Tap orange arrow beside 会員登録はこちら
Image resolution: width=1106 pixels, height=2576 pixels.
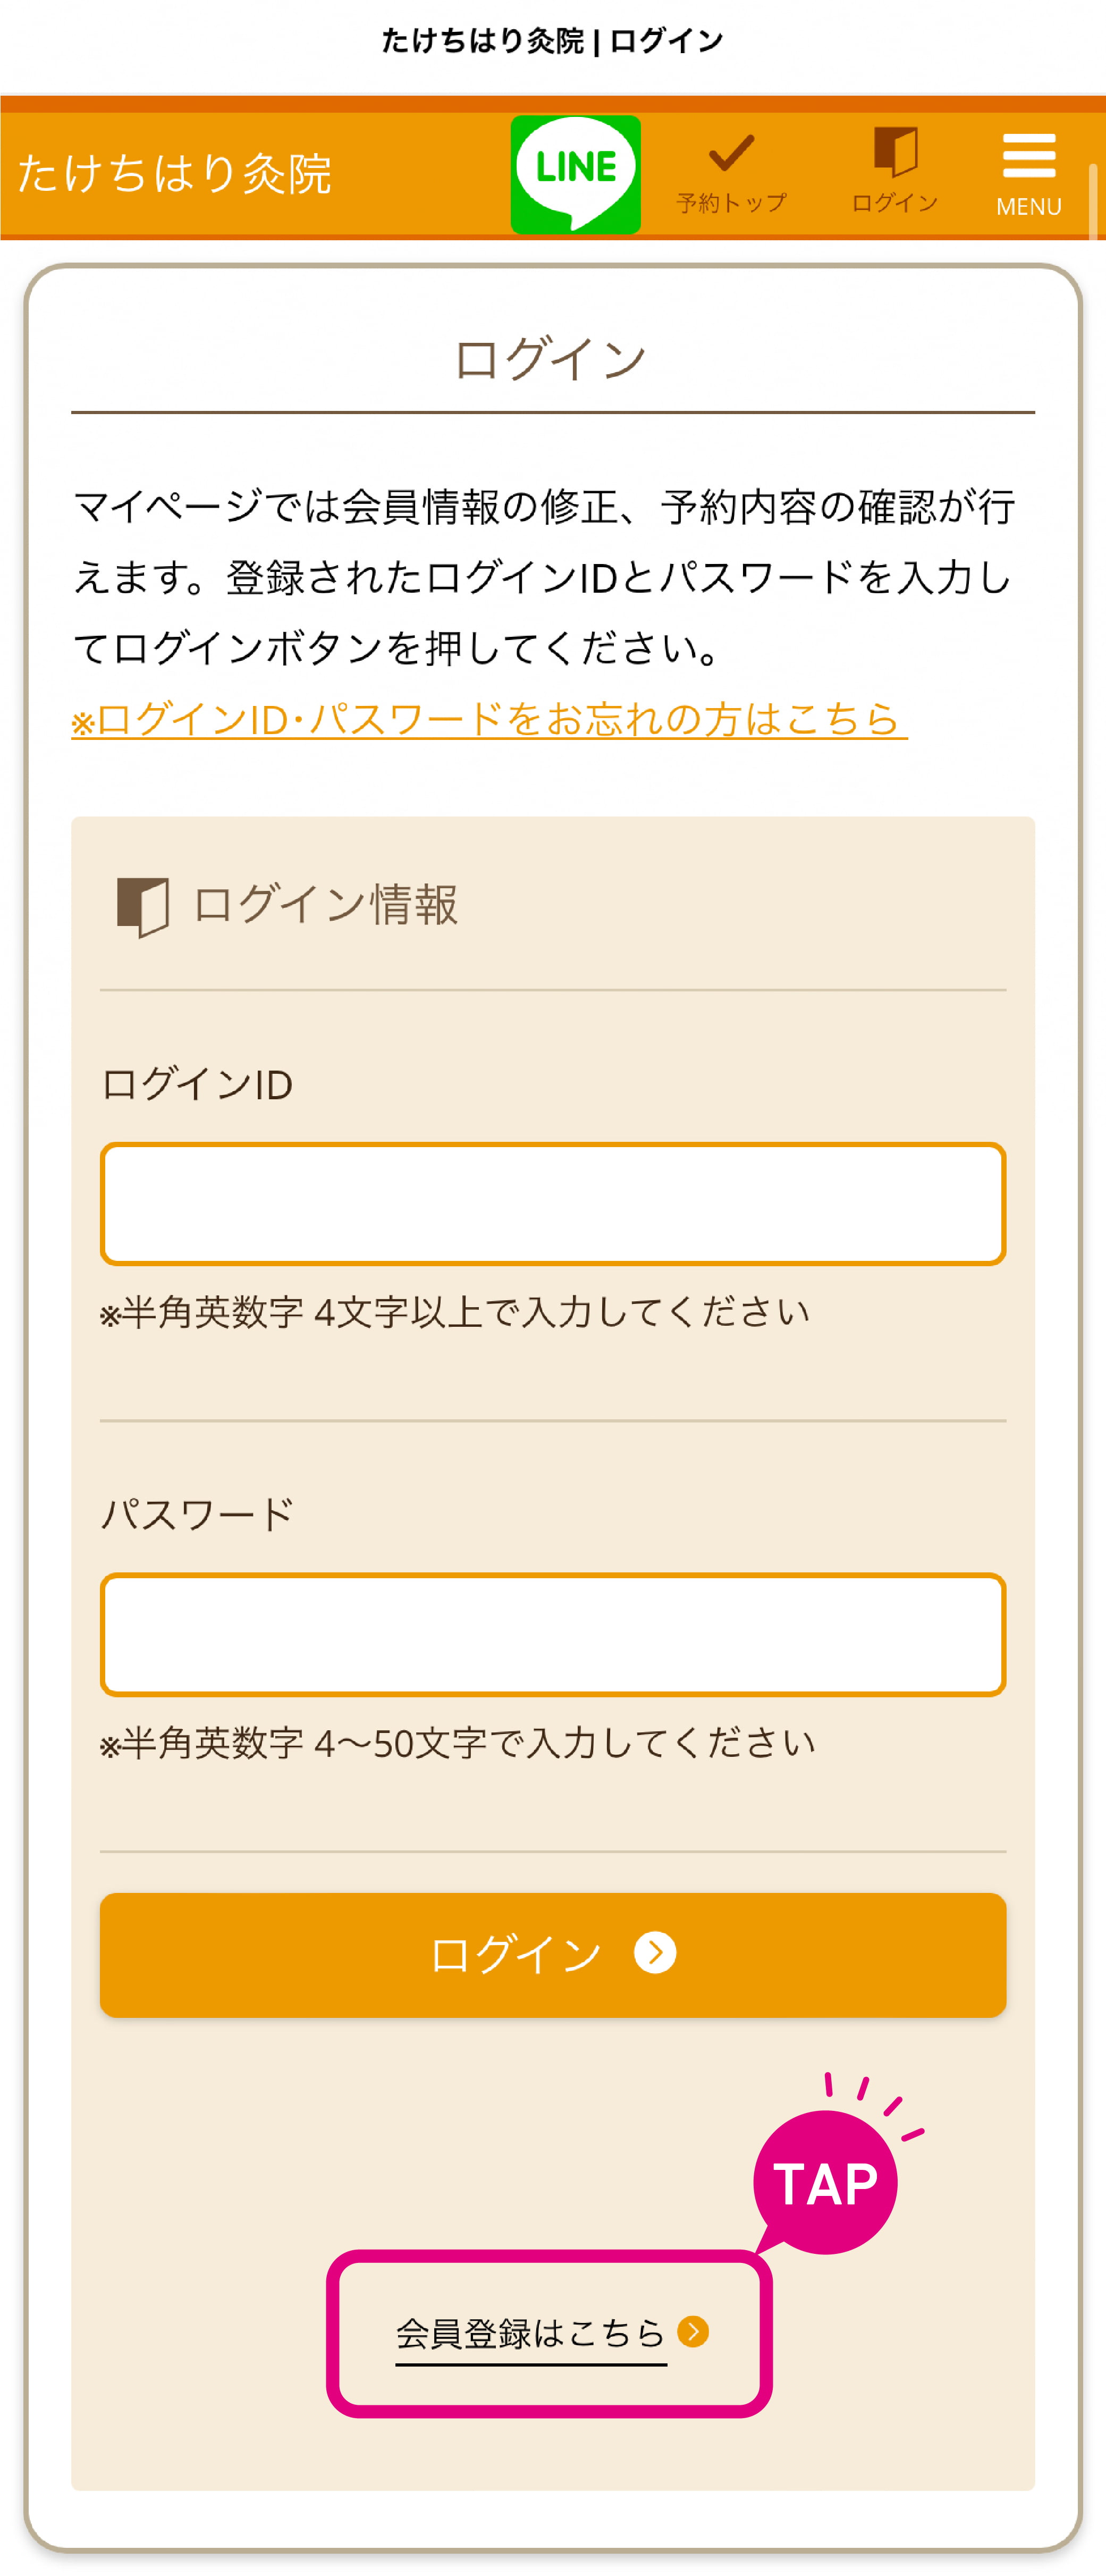tap(693, 2331)
